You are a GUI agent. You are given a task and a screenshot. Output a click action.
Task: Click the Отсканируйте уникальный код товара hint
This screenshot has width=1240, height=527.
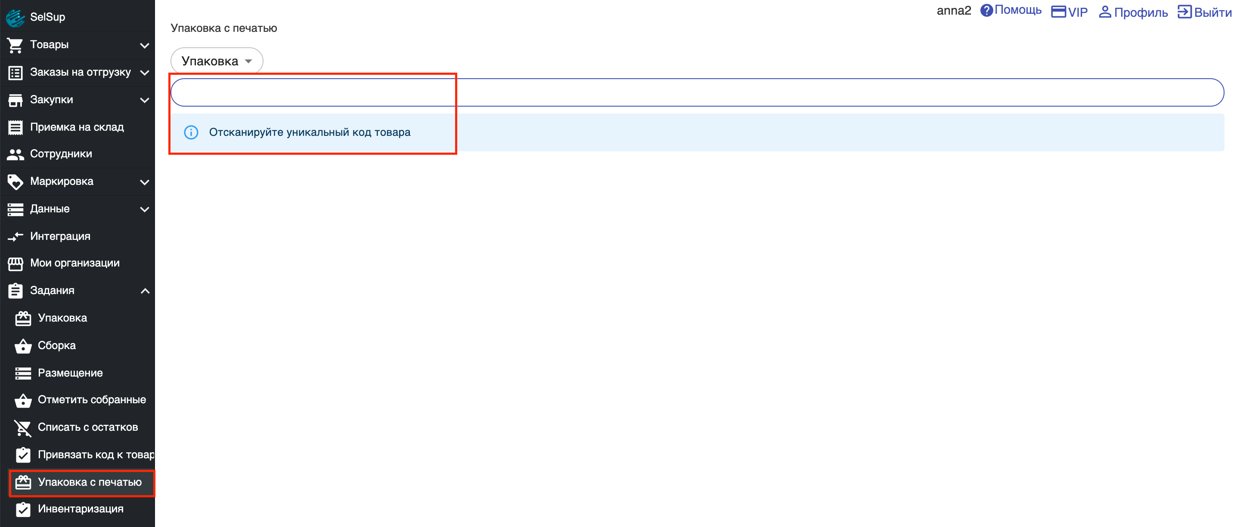coord(310,132)
